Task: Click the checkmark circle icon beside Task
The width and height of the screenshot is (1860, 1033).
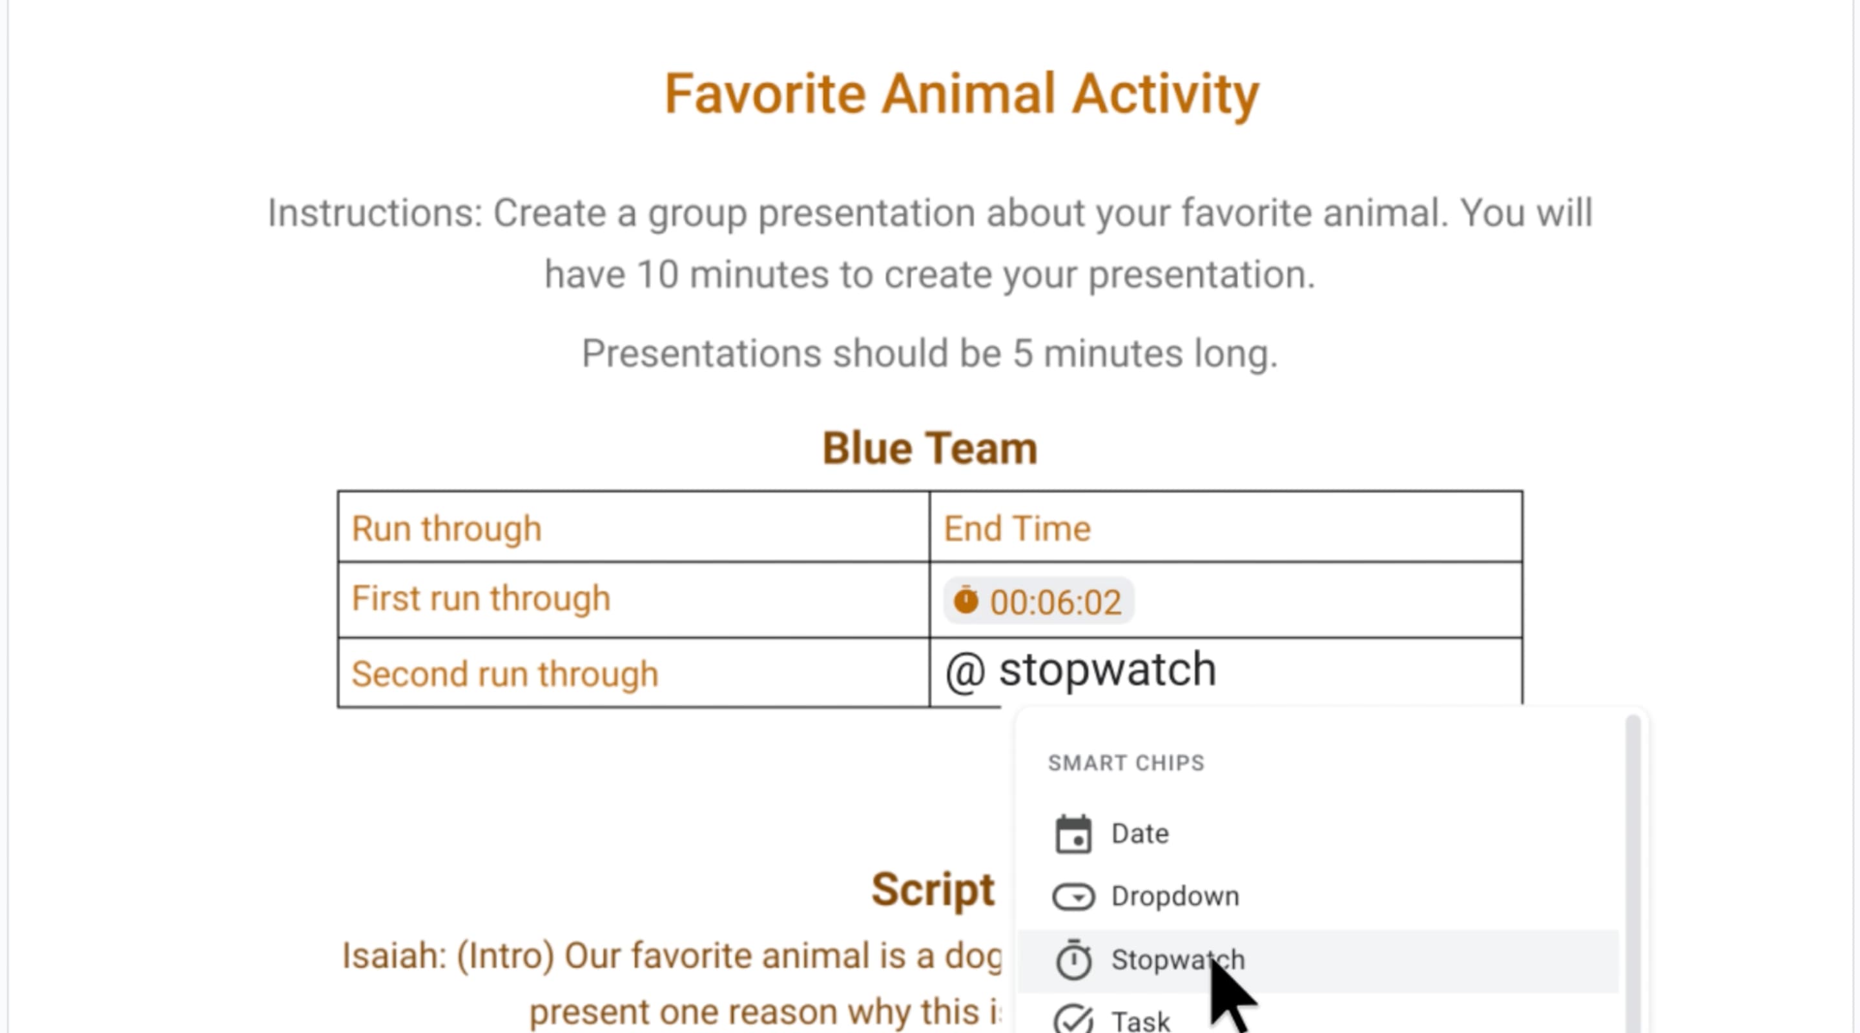Action: 1073,1019
